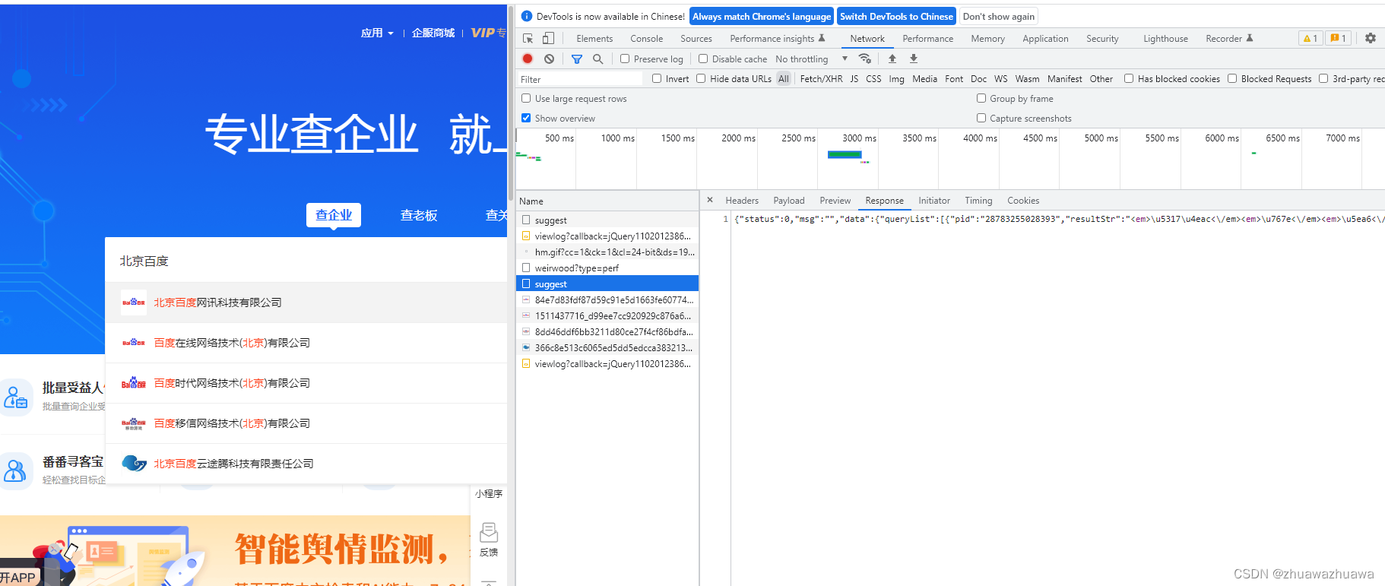The height and width of the screenshot is (586, 1385).
Task: Choose 百度移信网络技术(北京)有限公司 suggestion
Action: [306, 423]
